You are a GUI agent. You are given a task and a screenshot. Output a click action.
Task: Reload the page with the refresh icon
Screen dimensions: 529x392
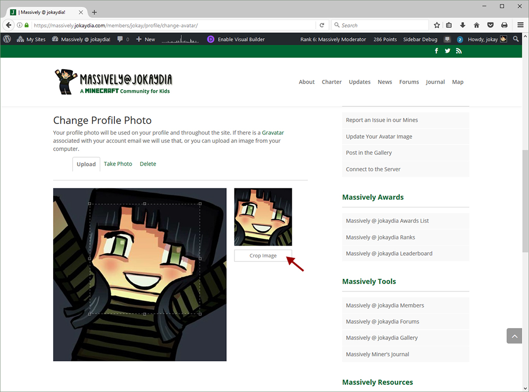coord(322,25)
